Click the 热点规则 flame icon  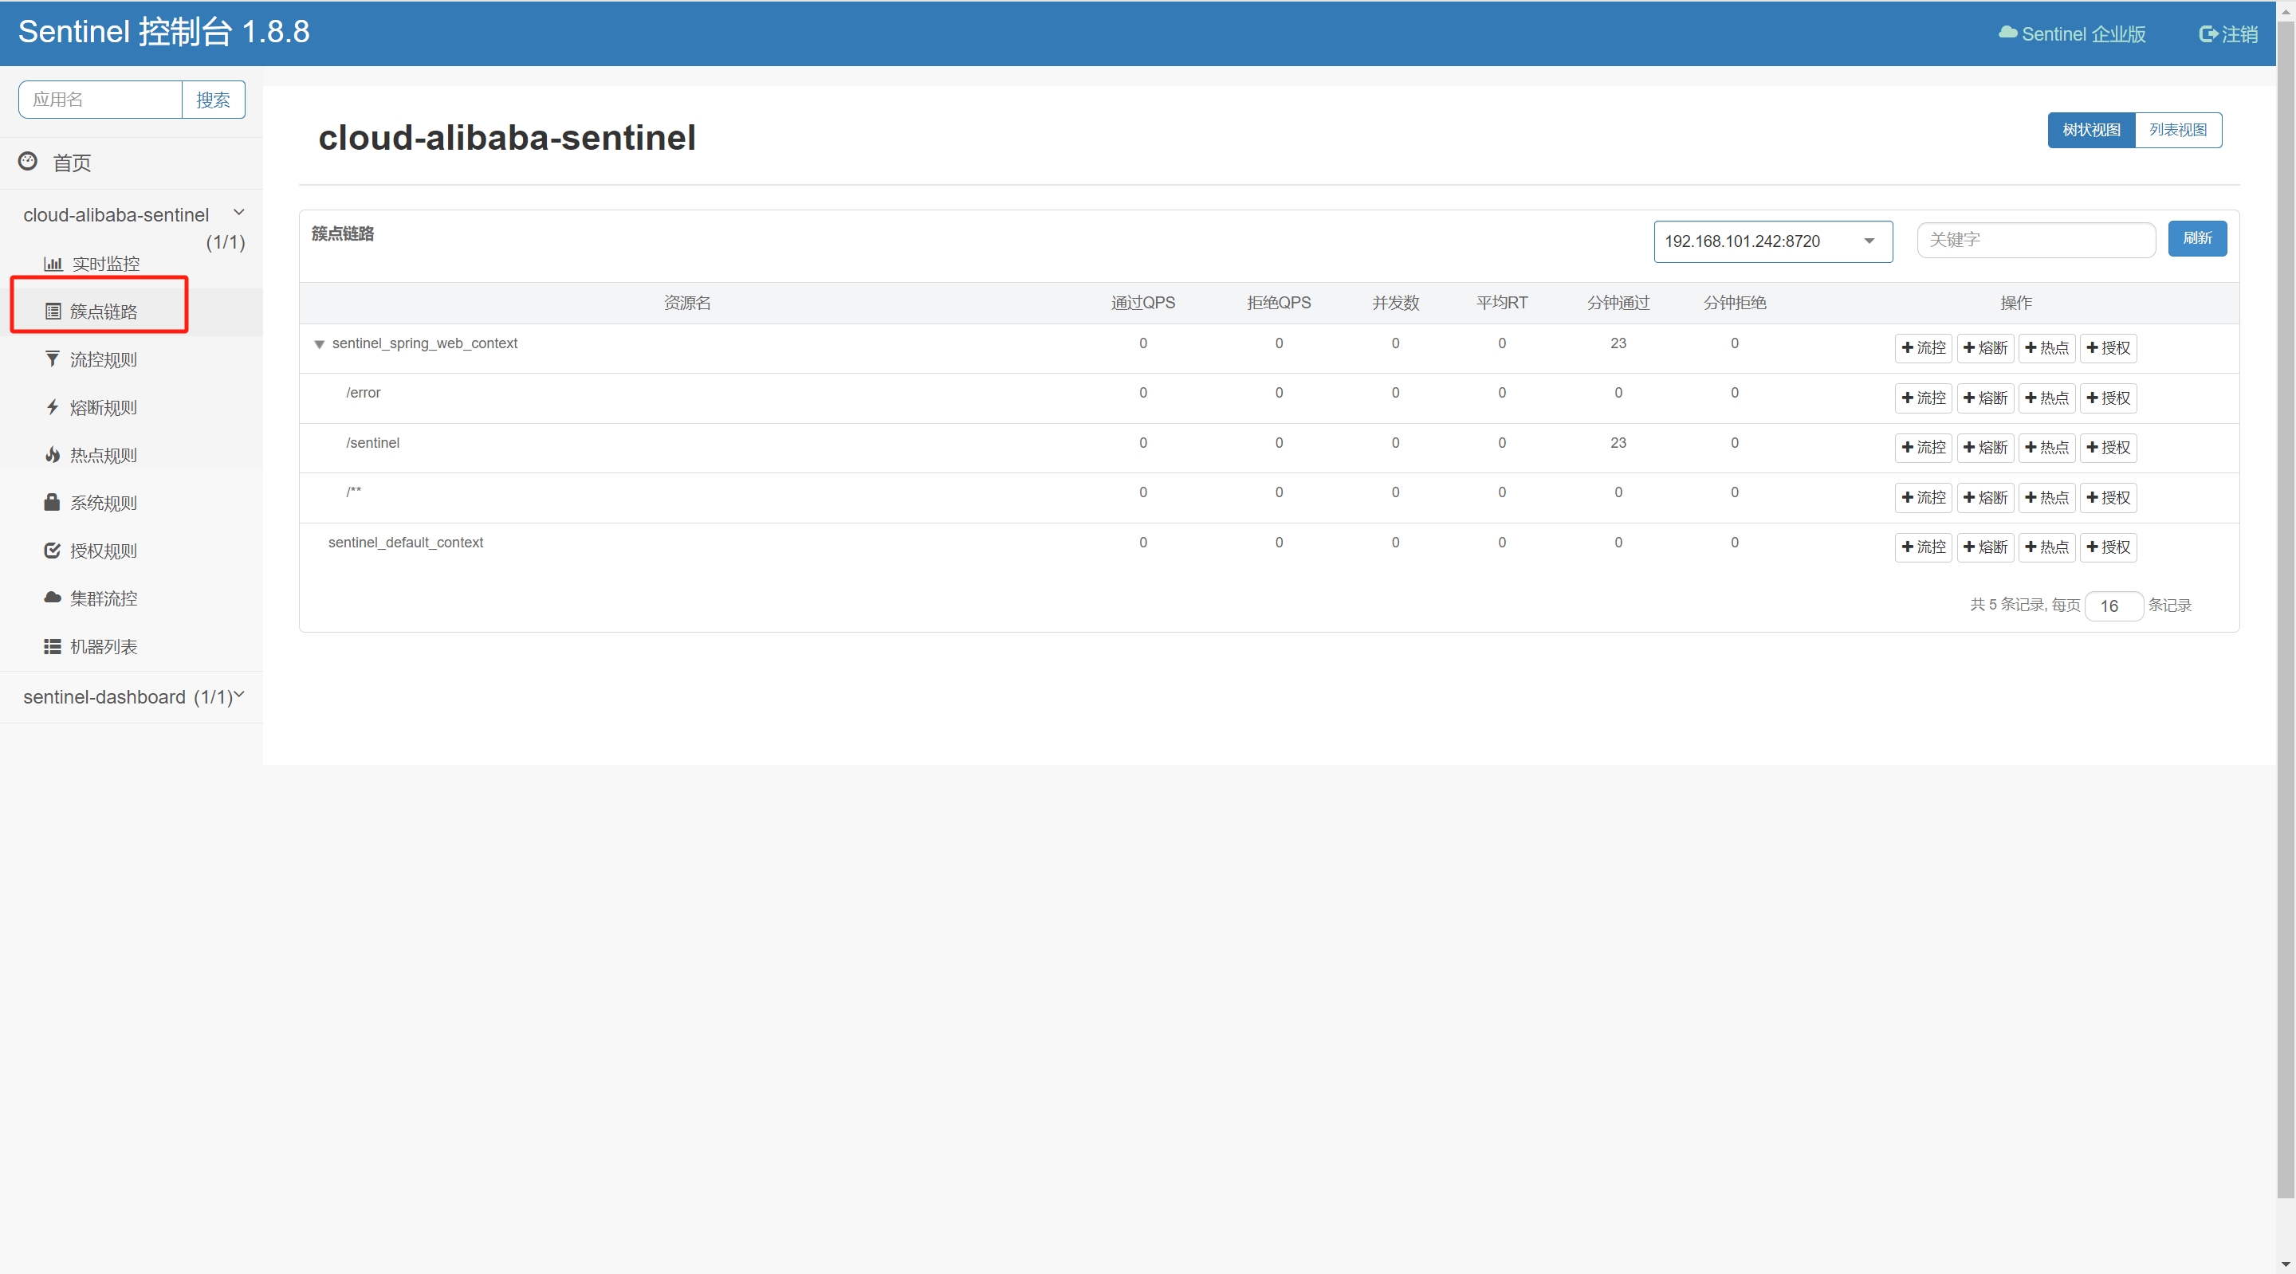[x=52, y=455]
